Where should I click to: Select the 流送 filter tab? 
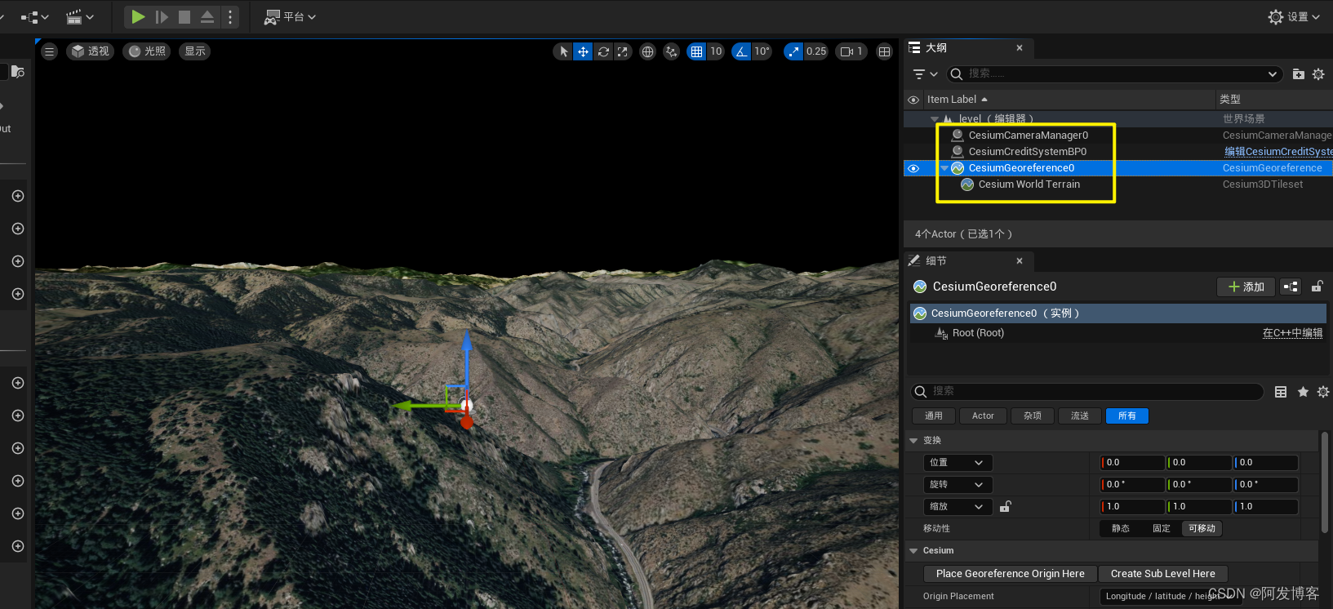coord(1080,416)
